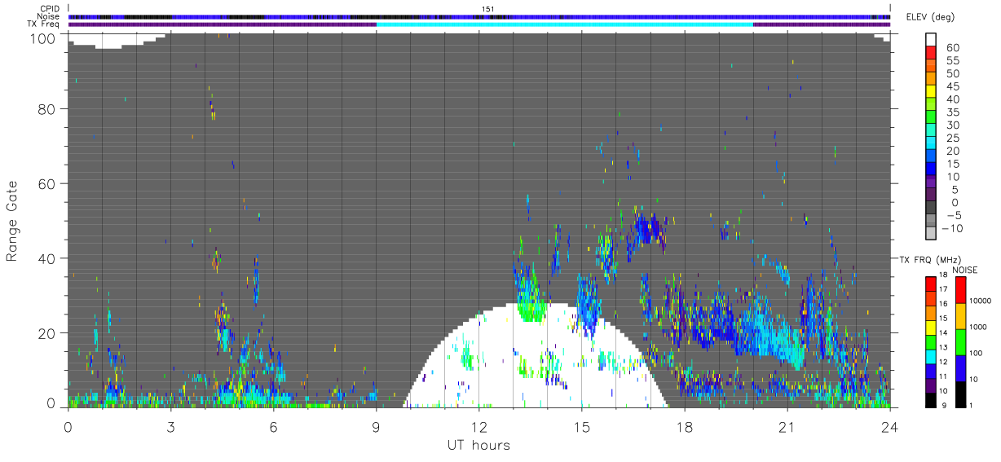
Task: Pick the black bottom swatch of TX FRQ legend
Action: [930, 398]
